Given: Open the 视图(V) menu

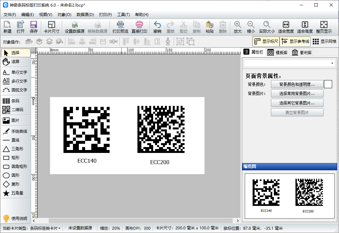Looking at the screenshot, I should pos(45,15).
